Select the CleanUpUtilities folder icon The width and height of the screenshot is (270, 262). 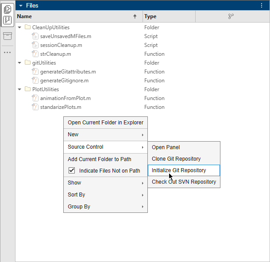pyautogui.click(x=27, y=27)
